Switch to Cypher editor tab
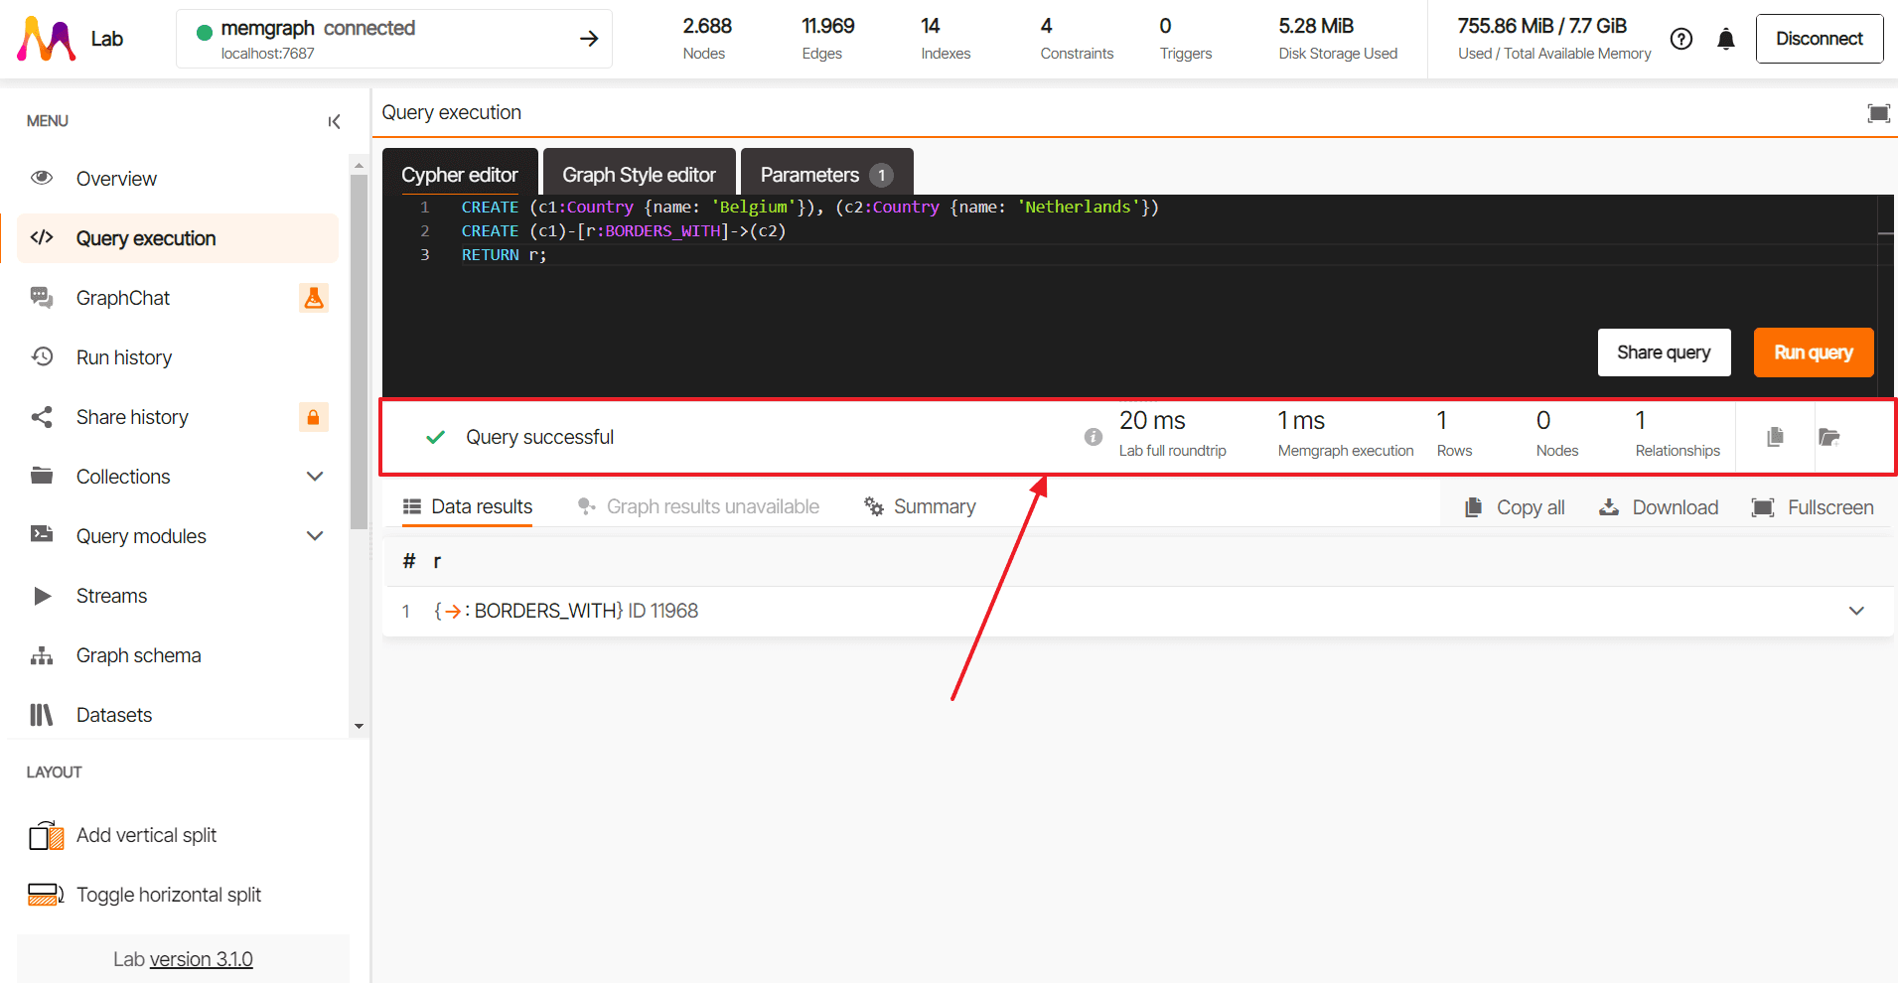The image size is (1898, 983). [460, 174]
